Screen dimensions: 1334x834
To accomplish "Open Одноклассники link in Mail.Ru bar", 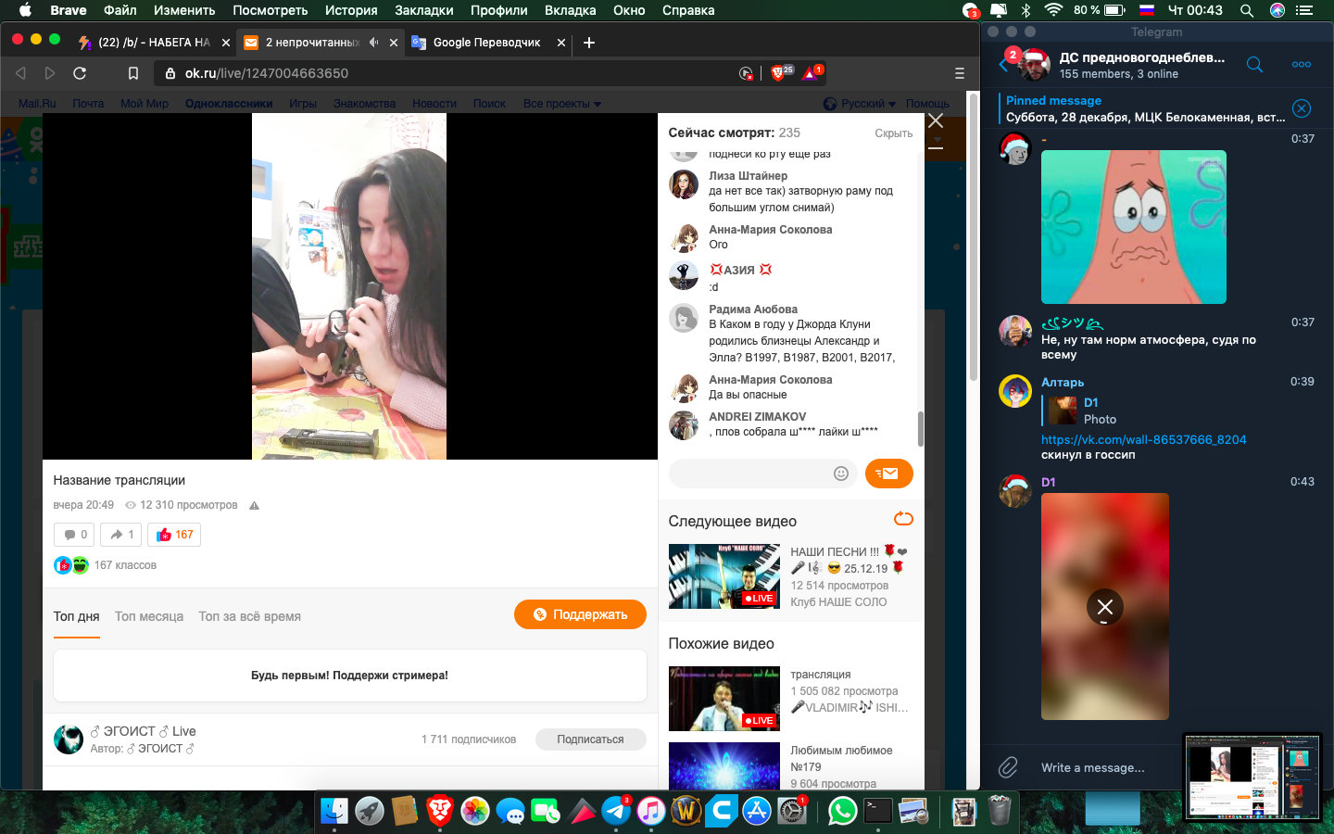I will coord(229,104).
